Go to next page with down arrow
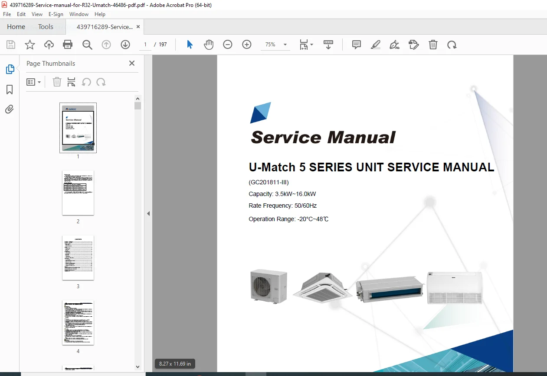Screen dimensions: 547x376 (125, 45)
